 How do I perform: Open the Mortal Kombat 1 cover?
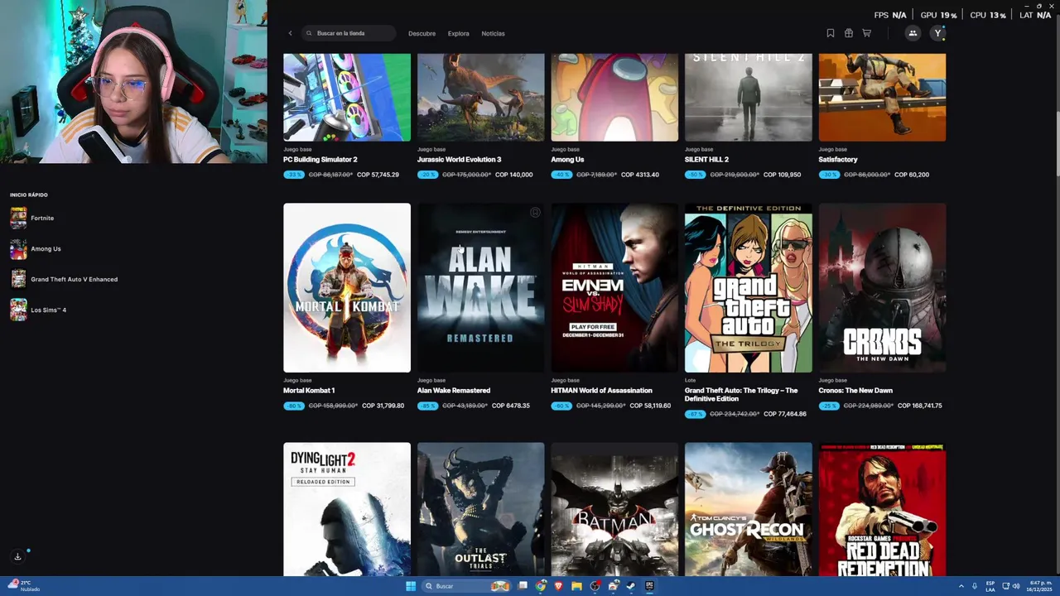(x=347, y=288)
